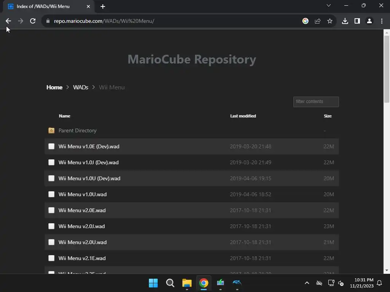Open the Parent Directory link

(77, 131)
